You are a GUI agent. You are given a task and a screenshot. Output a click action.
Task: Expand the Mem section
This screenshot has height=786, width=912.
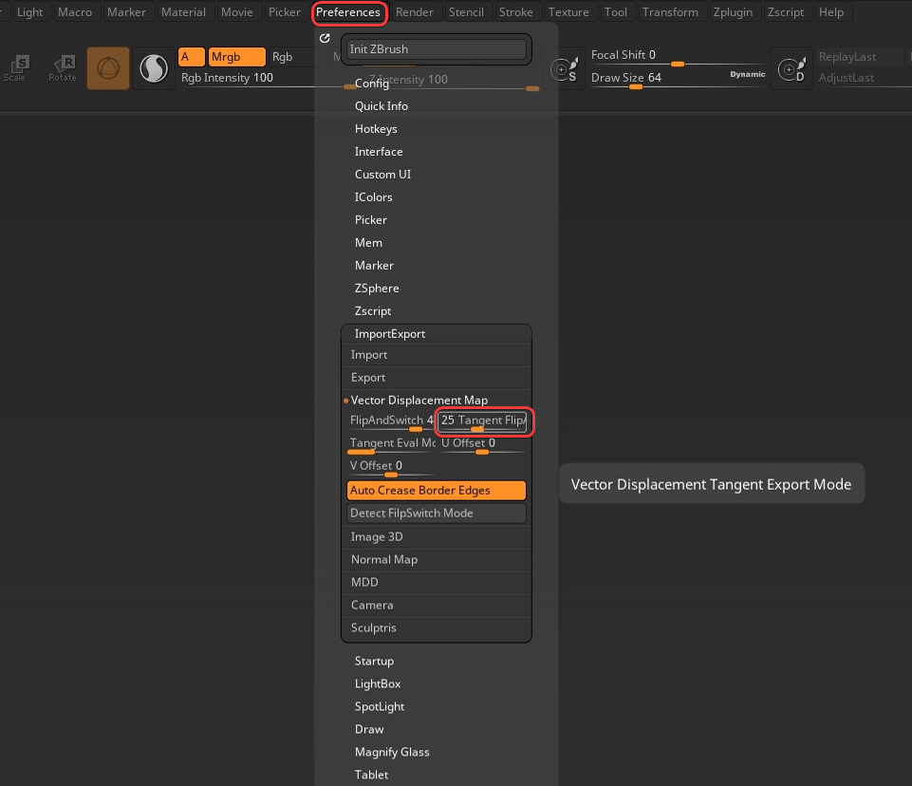368,243
